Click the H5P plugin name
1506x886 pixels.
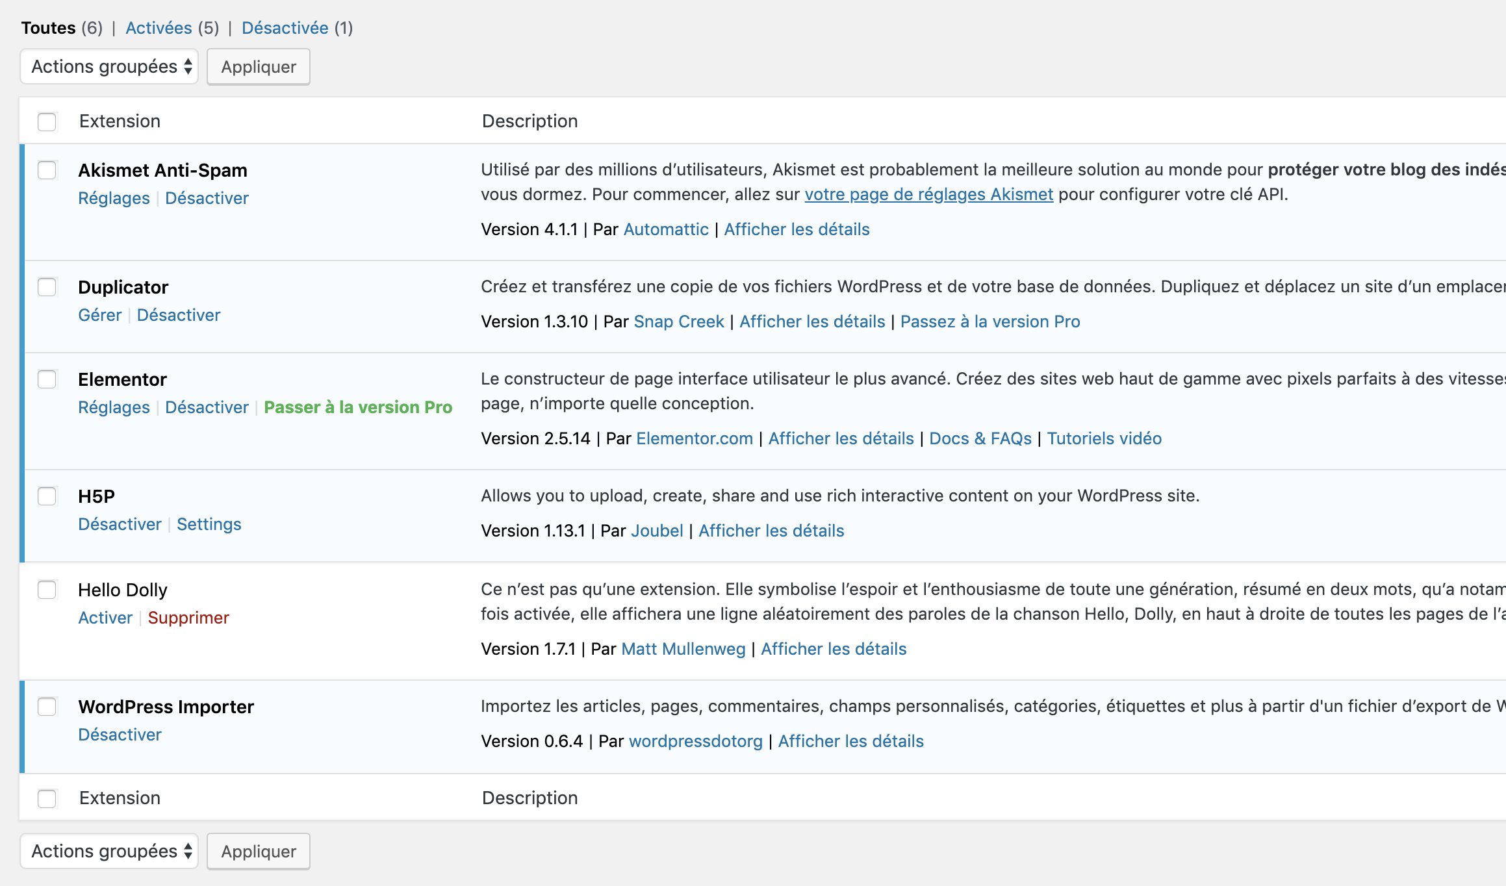click(x=96, y=496)
